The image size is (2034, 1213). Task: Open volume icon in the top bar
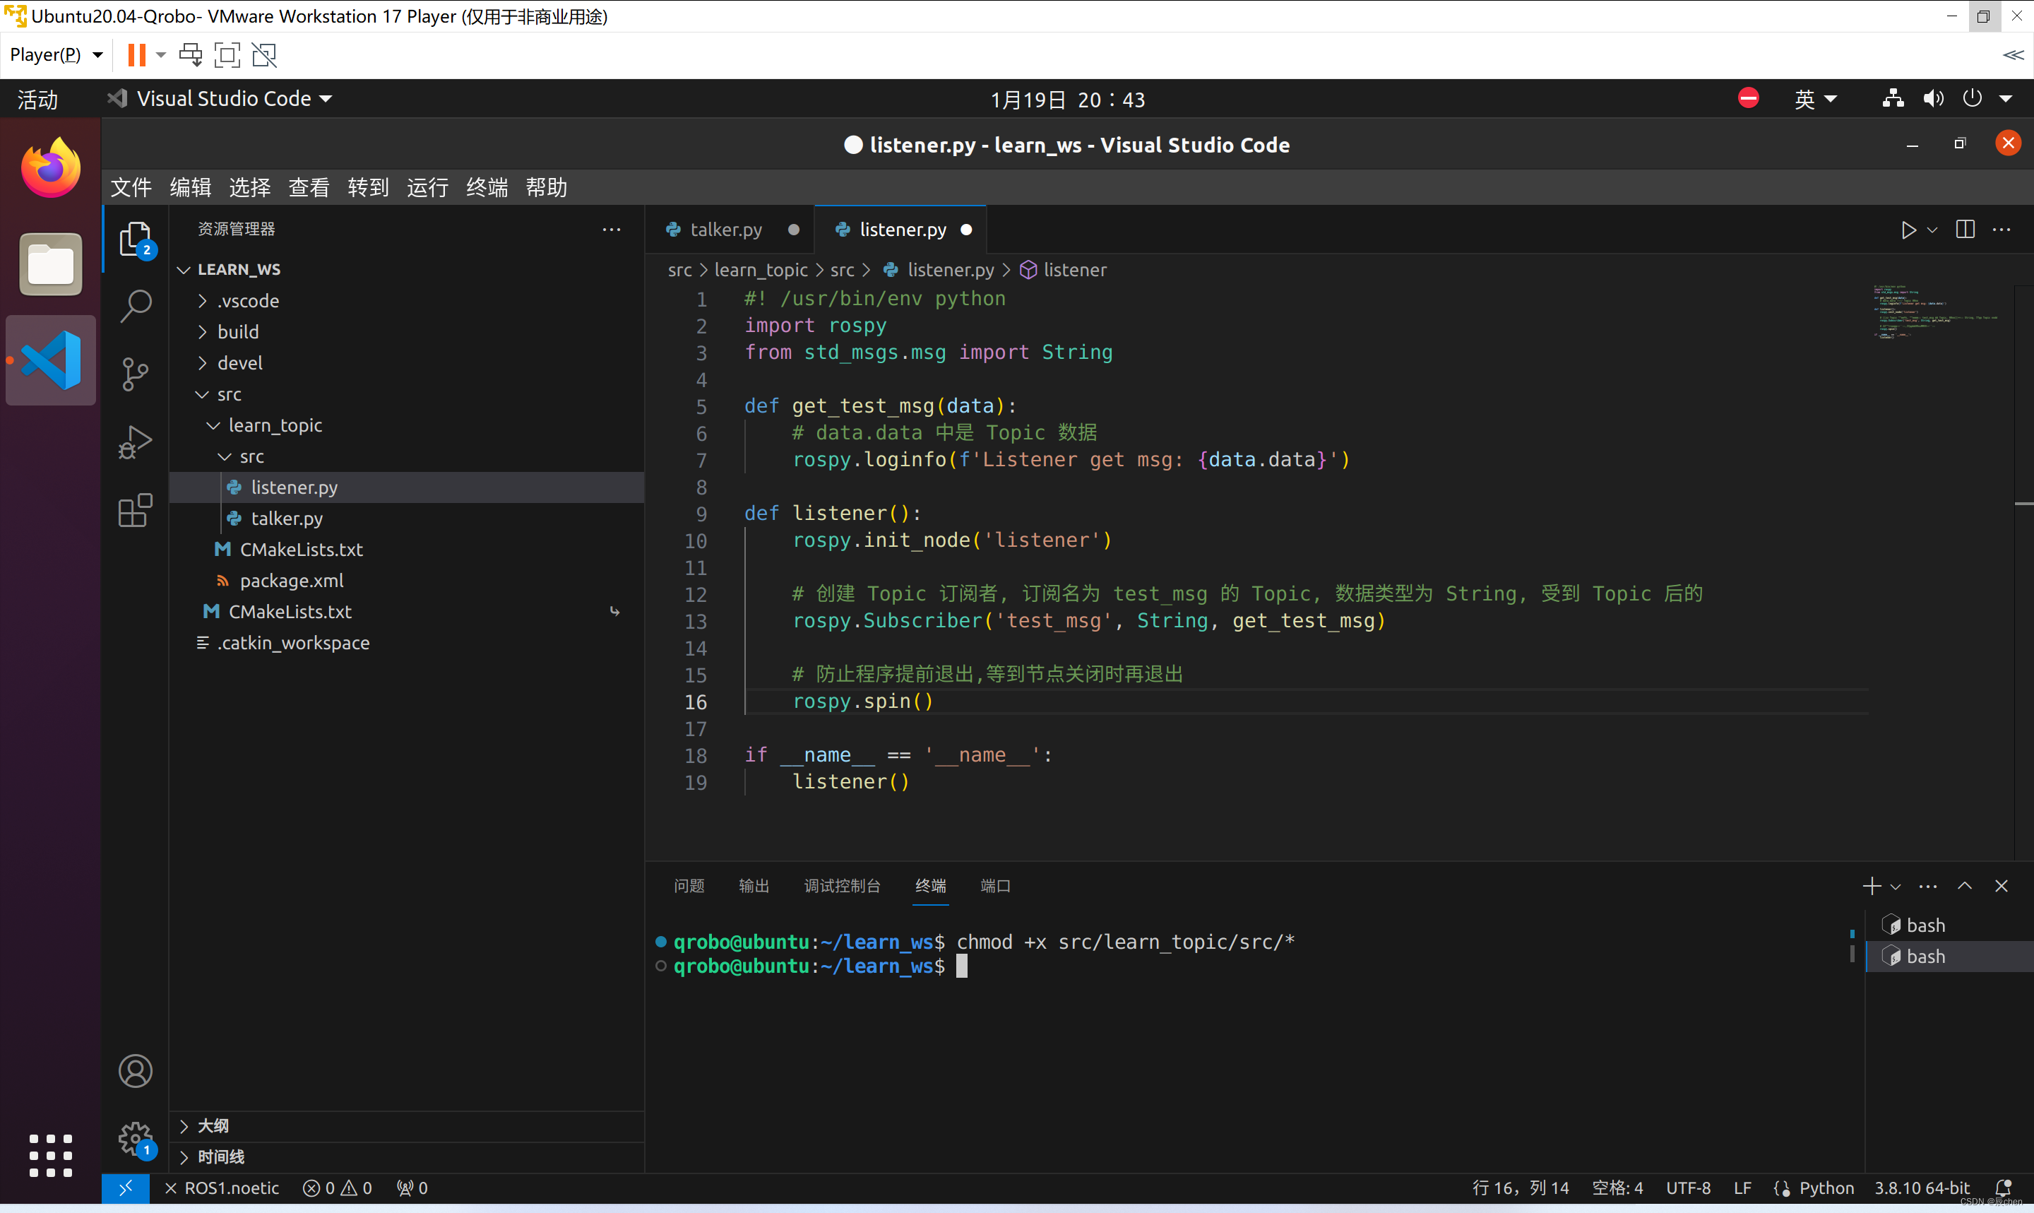click(x=1933, y=99)
